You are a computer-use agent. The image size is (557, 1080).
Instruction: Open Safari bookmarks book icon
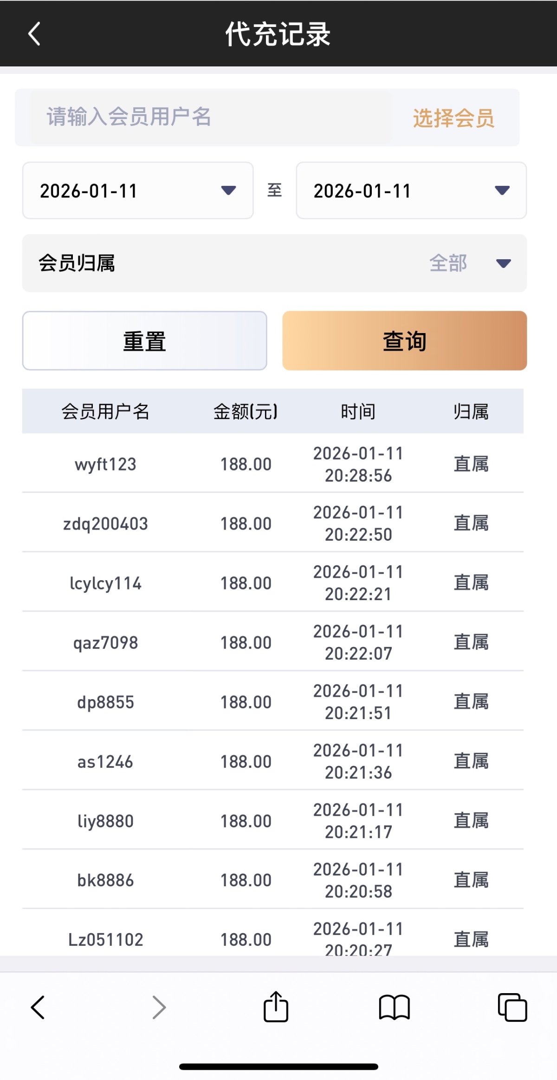tap(394, 1007)
